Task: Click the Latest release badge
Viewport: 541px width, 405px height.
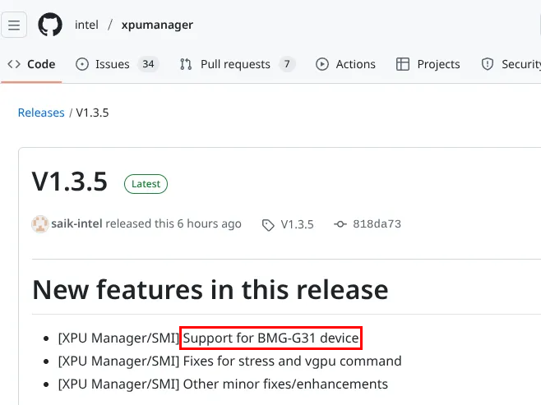Action: (x=146, y=184)
